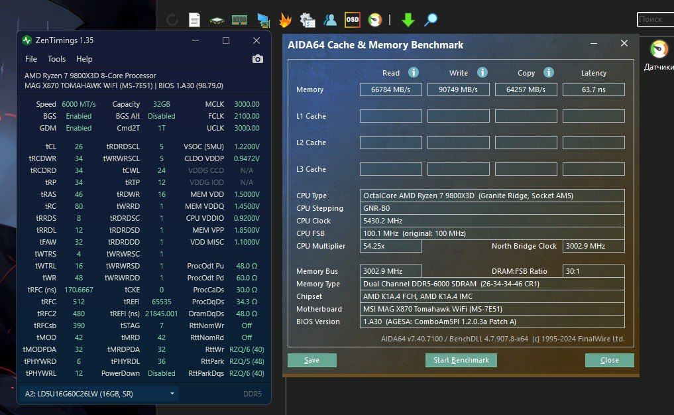Click the settings checklist toolbar icon
The image size is (674, 415).
pyautogui.click(x=308, y=20)
